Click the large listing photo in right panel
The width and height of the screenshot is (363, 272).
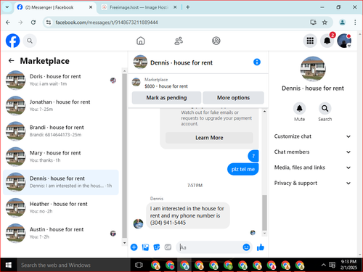coord(313,69)
